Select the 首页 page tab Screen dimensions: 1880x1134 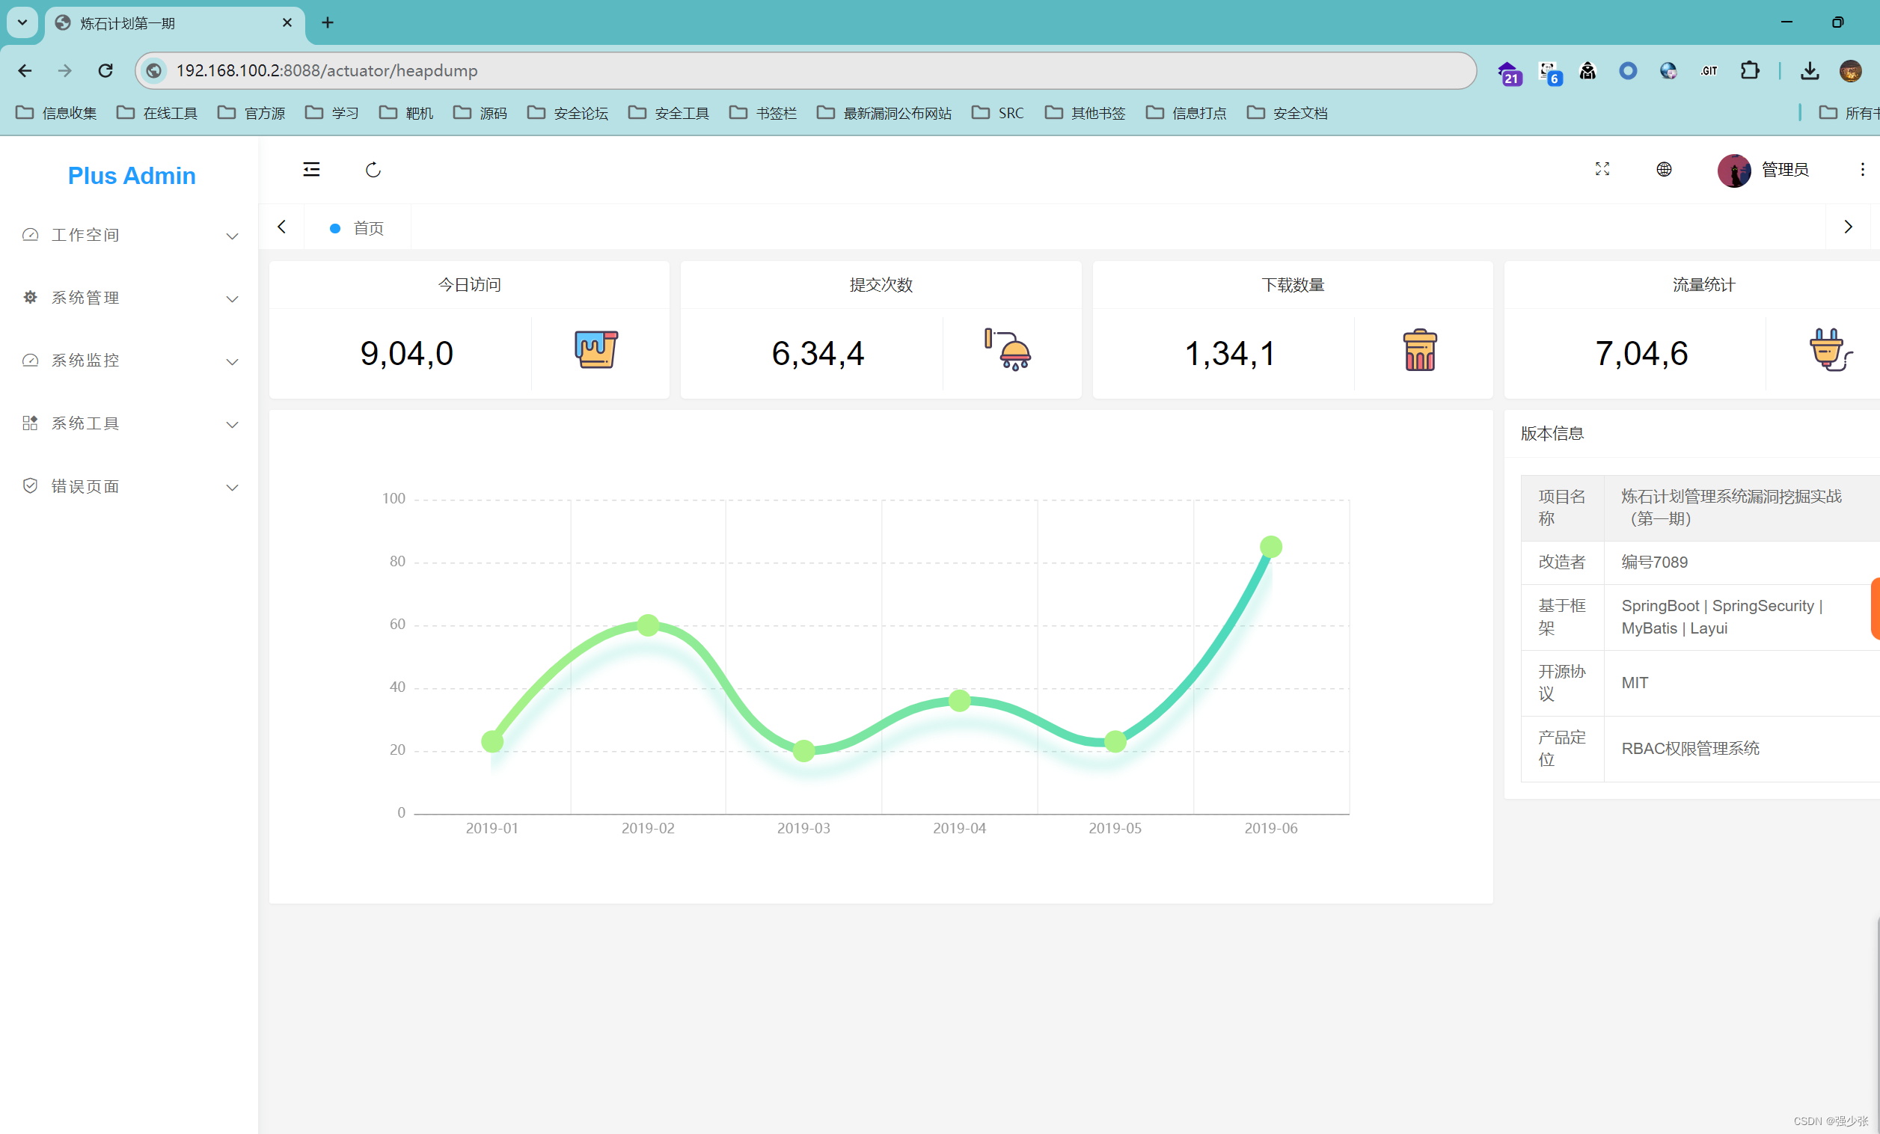click(x=357, y=227)
